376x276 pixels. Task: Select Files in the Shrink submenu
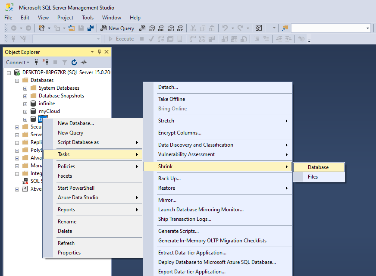pos(319,177)
